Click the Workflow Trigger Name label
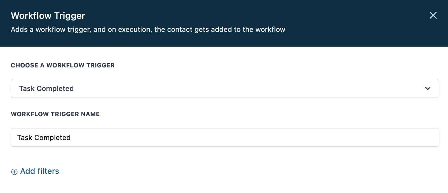Screen dimensions: 448x193 (55, 114)
